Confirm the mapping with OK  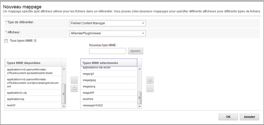pyautogui.click(x=228, y=117)
